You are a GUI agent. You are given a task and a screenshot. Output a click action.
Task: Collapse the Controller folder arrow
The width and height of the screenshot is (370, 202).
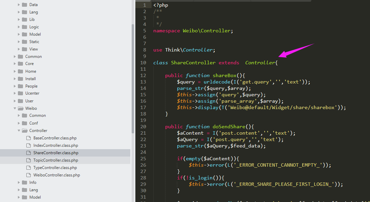(x=19, y=130)
